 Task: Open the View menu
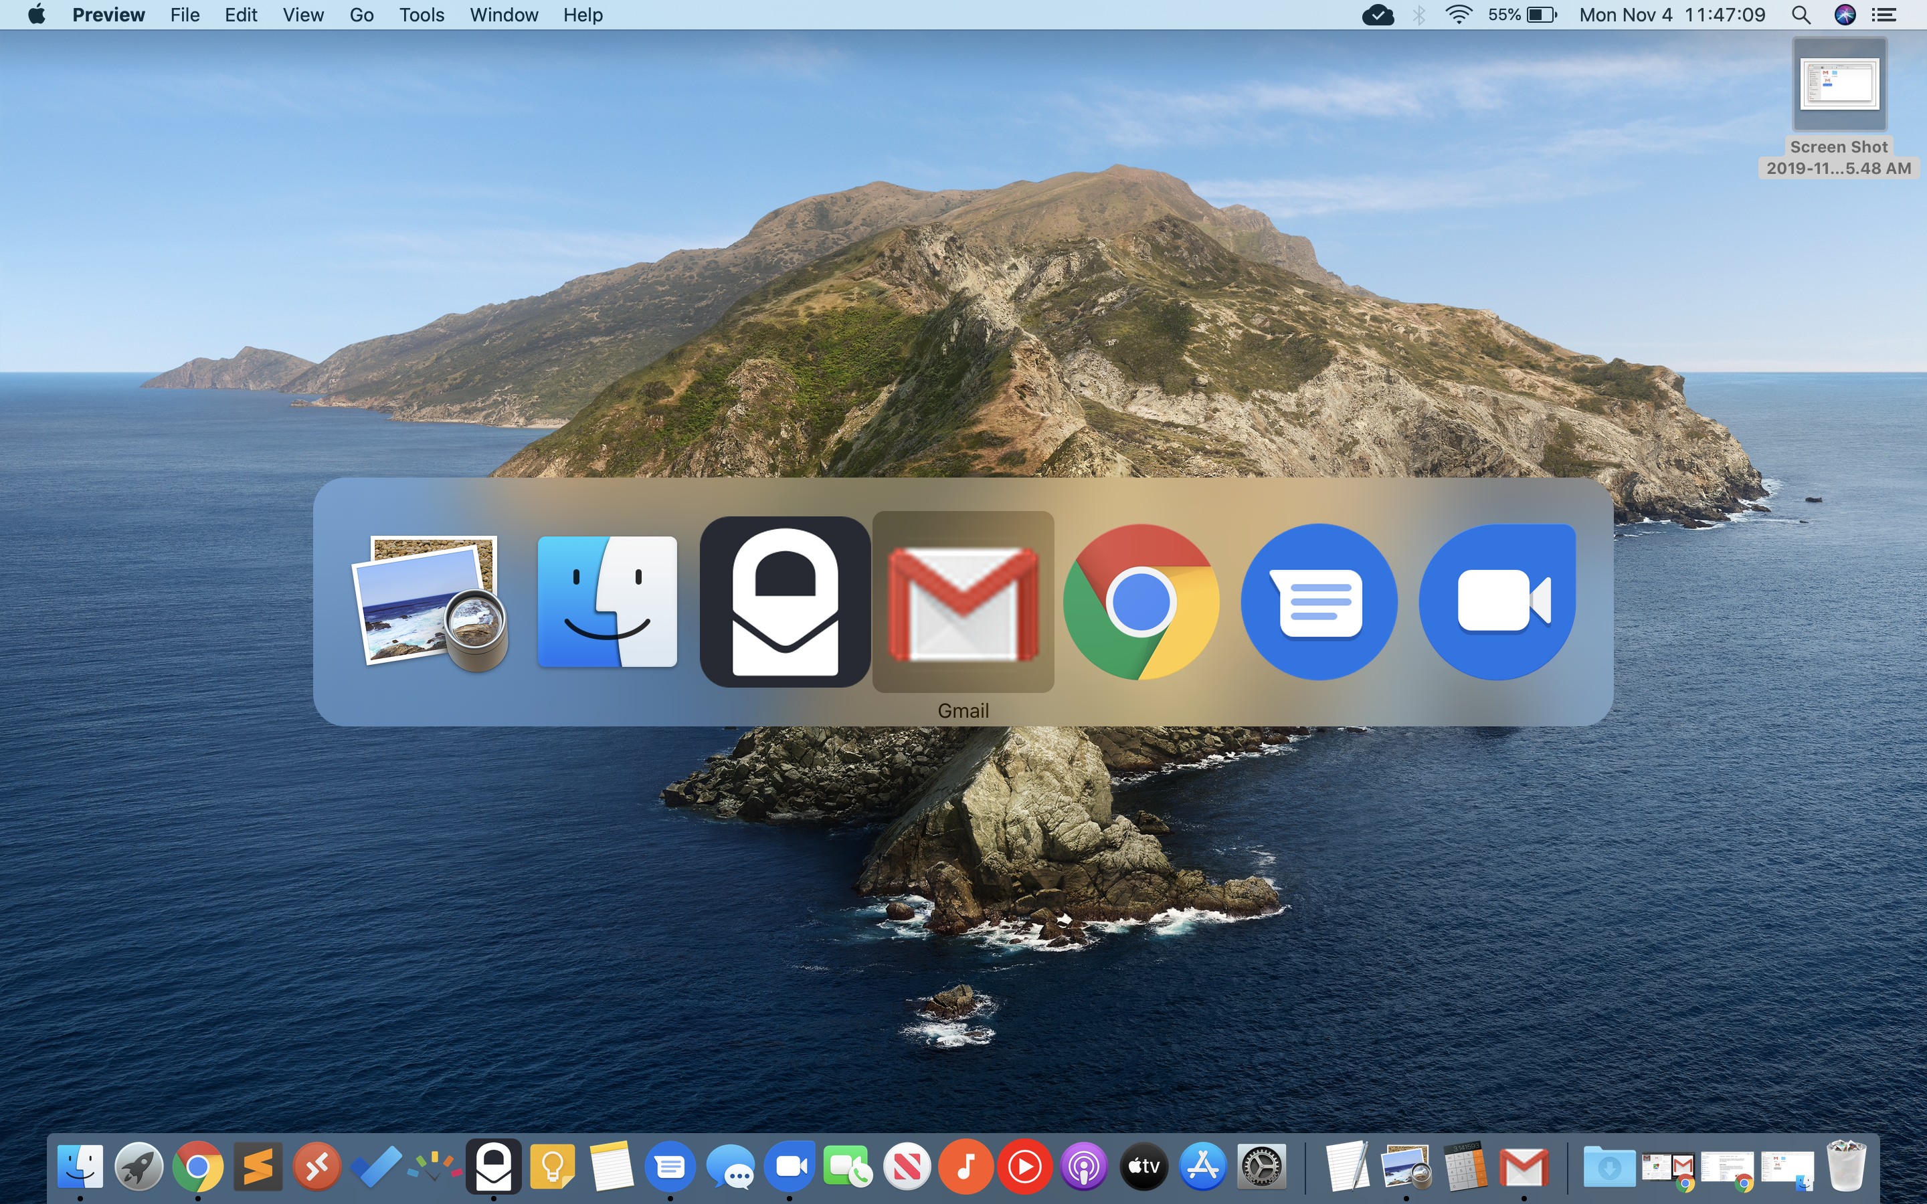click(303, 14)
